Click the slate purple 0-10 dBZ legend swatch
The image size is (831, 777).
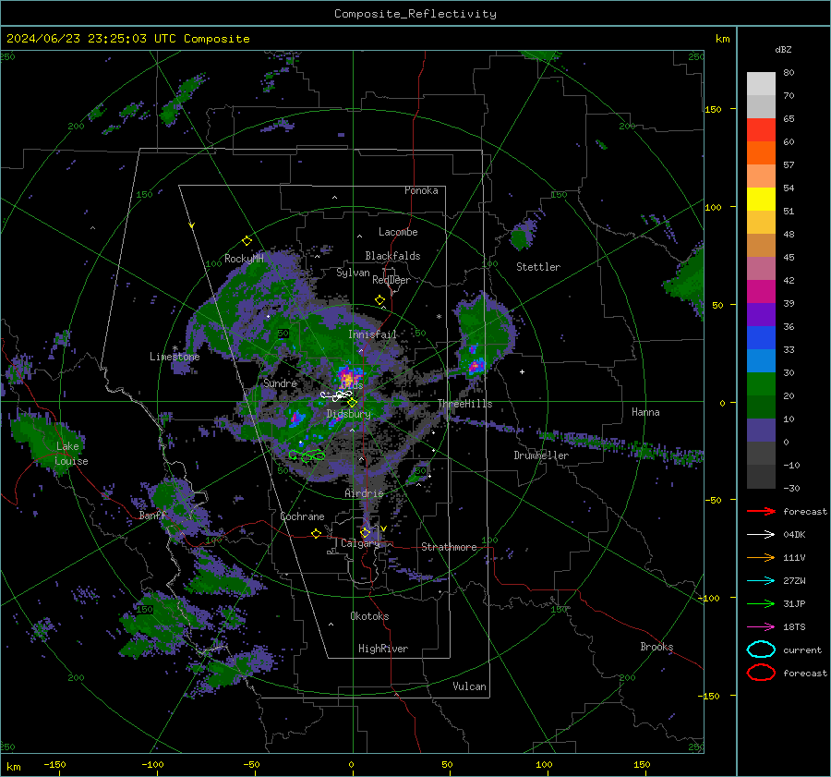[x=761, y=431]
